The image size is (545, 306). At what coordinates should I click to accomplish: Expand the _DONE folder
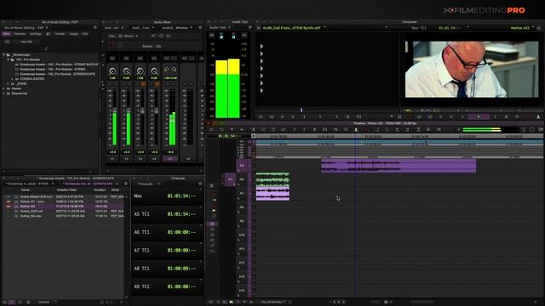tap(9, 83)
